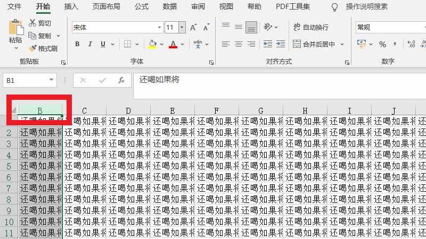The image size is (426, 239).
Task: Click the insert function fx icon
Action: click(121, 80)
